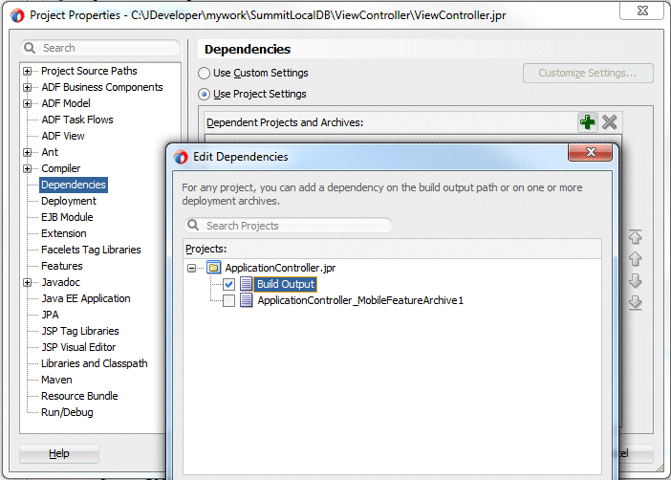Click the Move Up arrow icon
Viewport: 671px width, 480px height.
(x=635, y=258)
